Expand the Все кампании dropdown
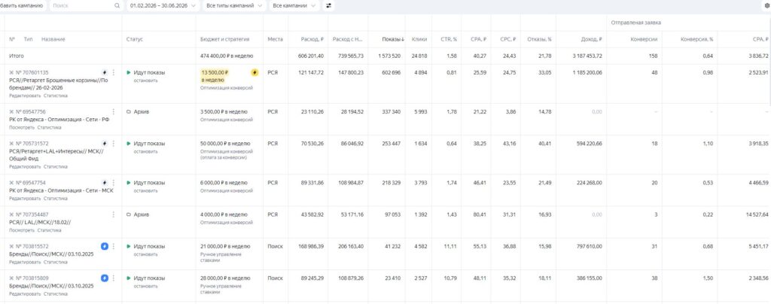The height and width of the screenshot is (304, 771). coord(294,6)
